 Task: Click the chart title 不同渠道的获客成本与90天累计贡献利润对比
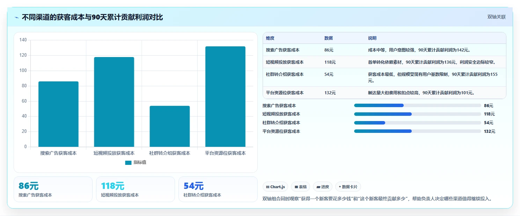click(x=92, y=17)
